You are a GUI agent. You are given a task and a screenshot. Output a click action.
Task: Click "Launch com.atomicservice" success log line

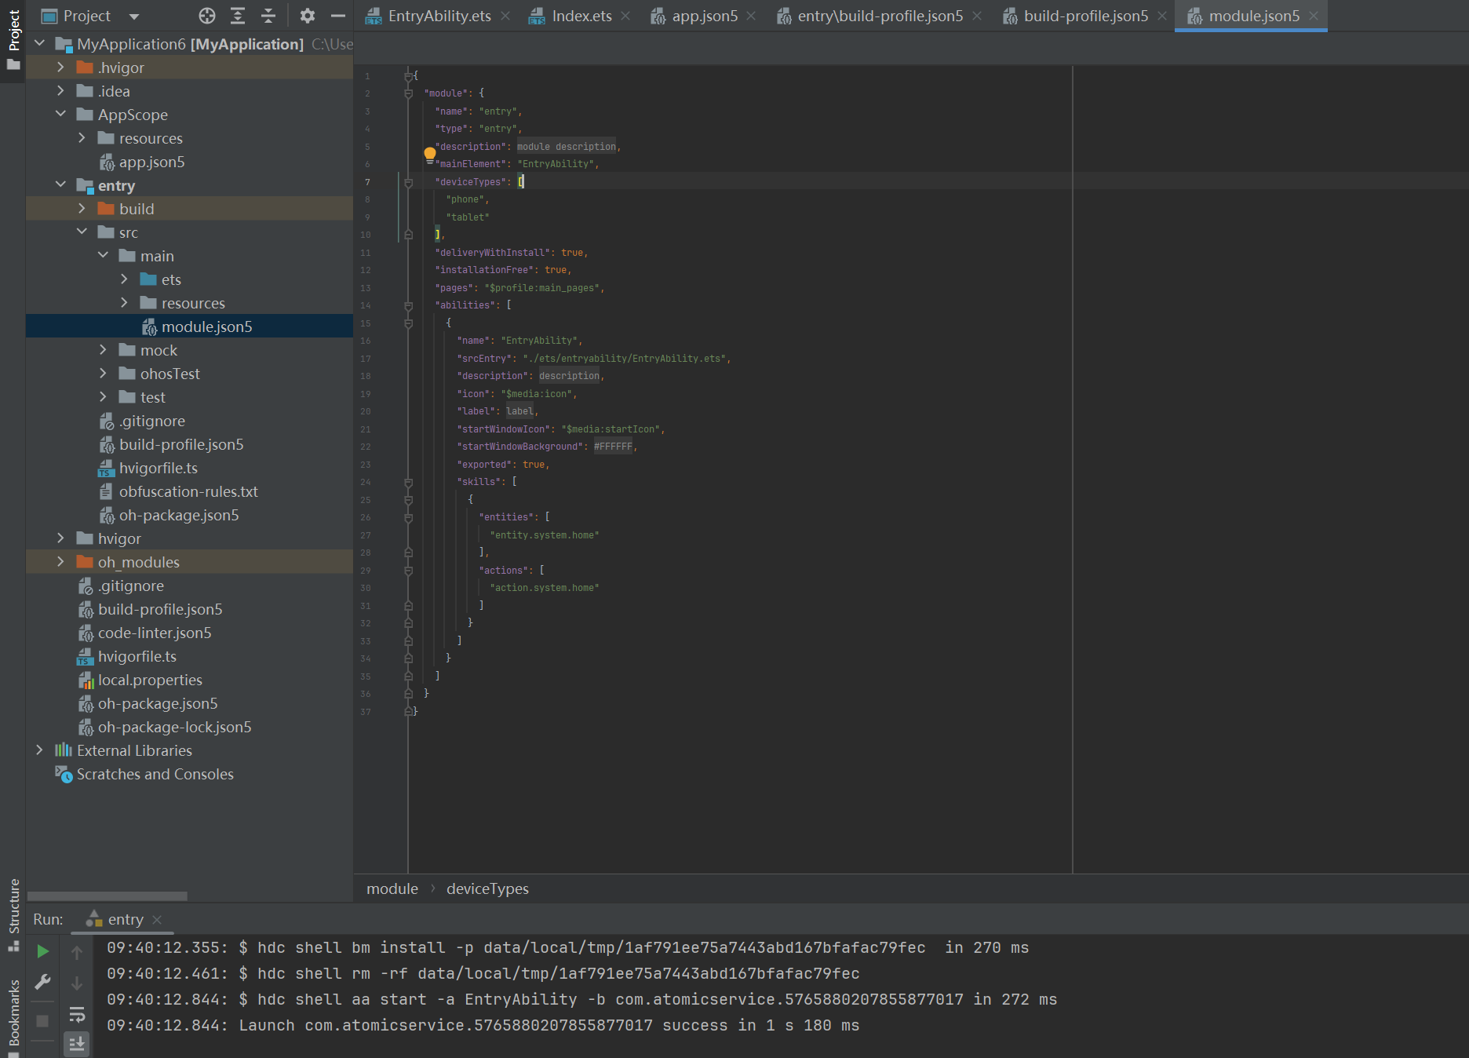pos(483,1025)
